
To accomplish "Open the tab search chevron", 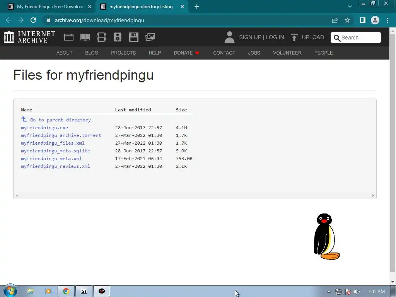I will point(350,7).
